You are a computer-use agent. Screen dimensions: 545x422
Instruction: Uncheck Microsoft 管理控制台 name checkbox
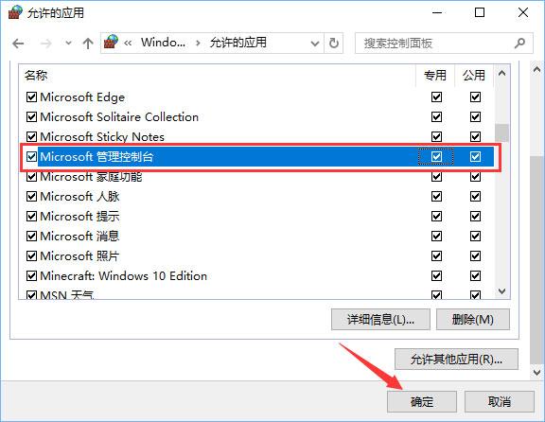pos(31,157)
